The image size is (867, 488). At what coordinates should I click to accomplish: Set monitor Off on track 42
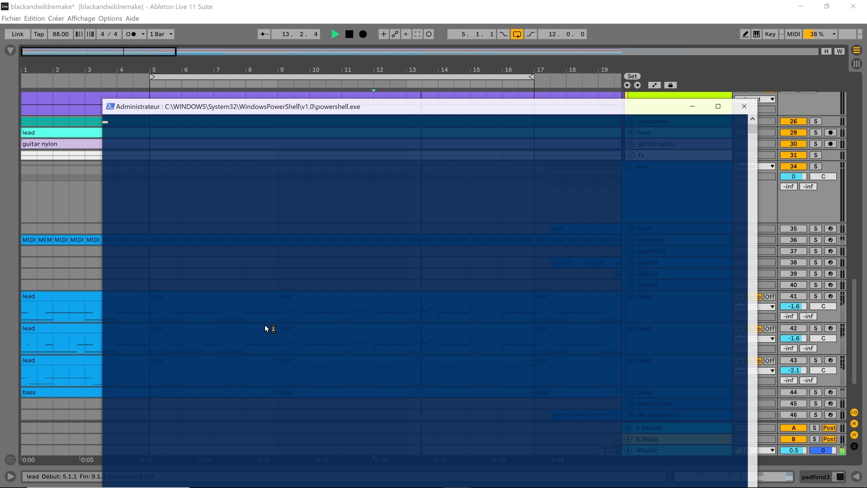pyautogui.click(x=770, y=329)
